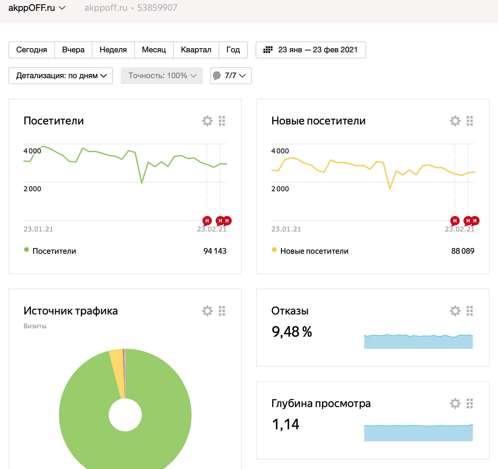Open settings gear of Отказы widget
Image resolution: width=498 pixels, height=469 pixels.
(455, 311)
